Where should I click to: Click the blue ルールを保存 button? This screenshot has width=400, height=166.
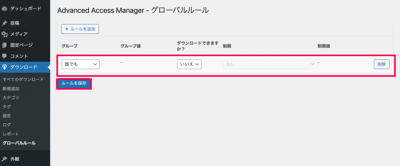(x=74, y=84)
